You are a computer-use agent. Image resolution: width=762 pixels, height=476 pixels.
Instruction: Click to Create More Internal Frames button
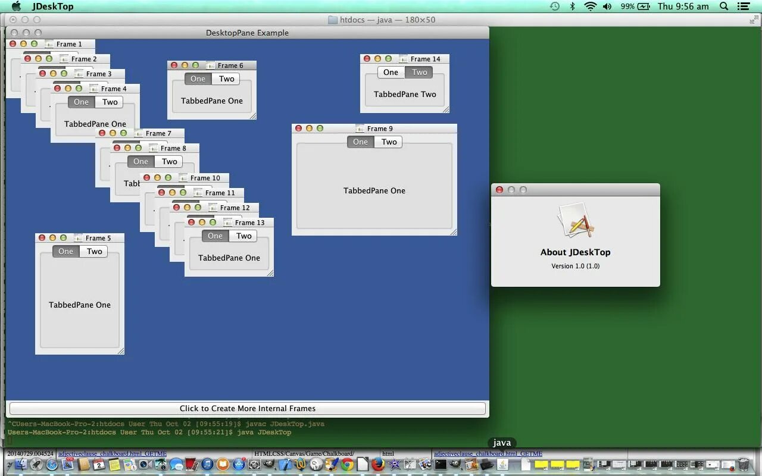(x=248, y=408)
